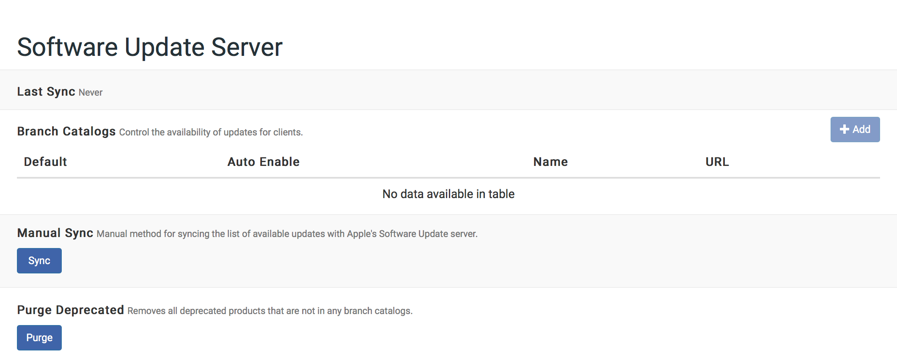The height and width of the screenshot is (364, 897).
Task: Sort table by Auto Enable column header
Action: point(264,162)
